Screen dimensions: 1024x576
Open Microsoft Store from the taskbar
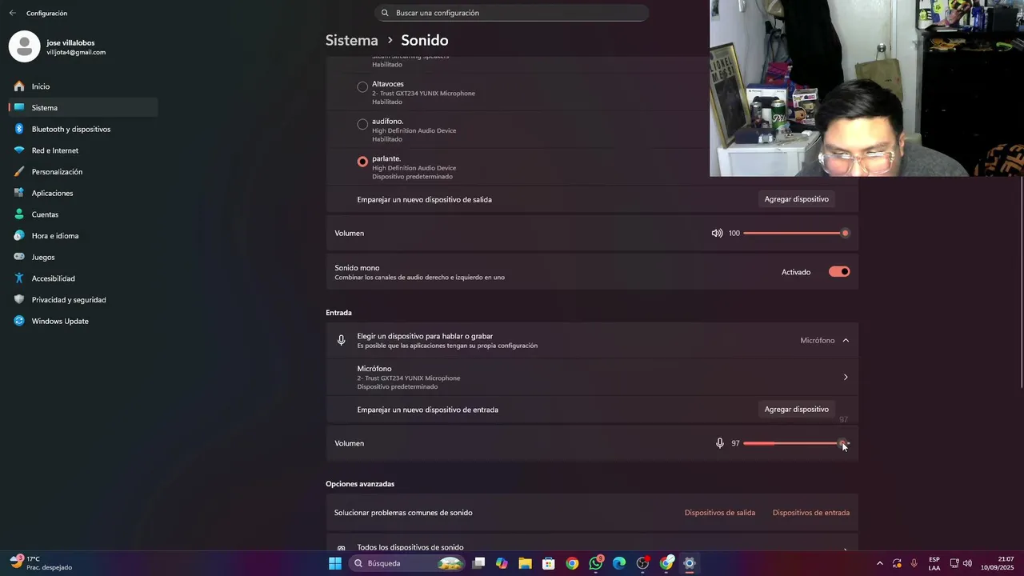(549, 563)
